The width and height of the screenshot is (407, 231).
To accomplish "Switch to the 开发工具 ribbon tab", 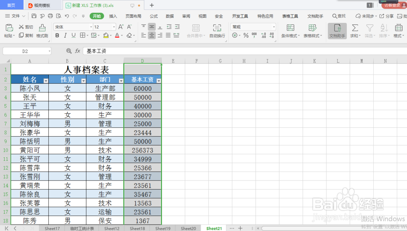I will (x=240, y=16).
